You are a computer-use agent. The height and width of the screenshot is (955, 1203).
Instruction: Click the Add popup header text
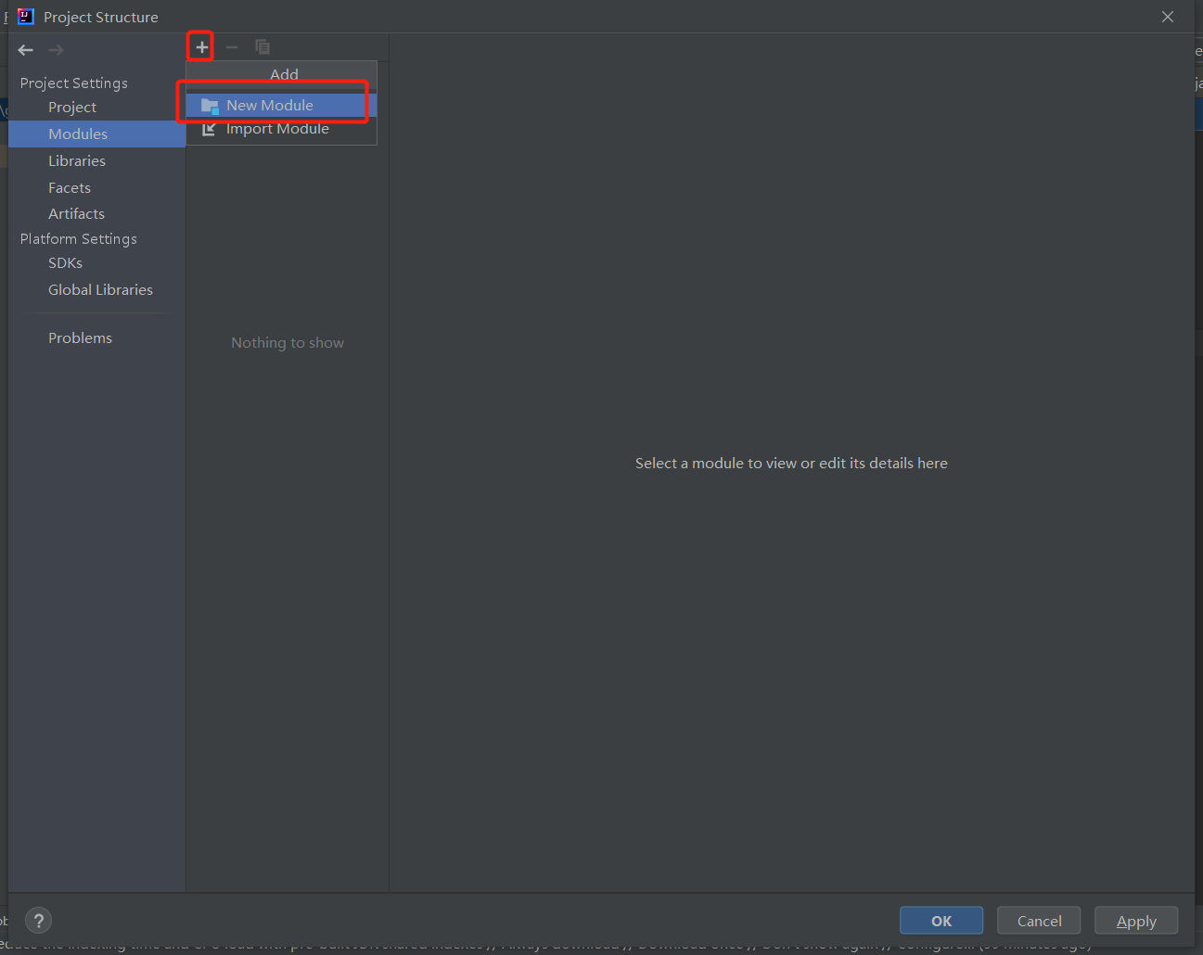[284, 74]
